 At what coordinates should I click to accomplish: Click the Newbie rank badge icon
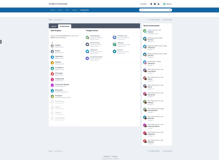click(52, 46)
